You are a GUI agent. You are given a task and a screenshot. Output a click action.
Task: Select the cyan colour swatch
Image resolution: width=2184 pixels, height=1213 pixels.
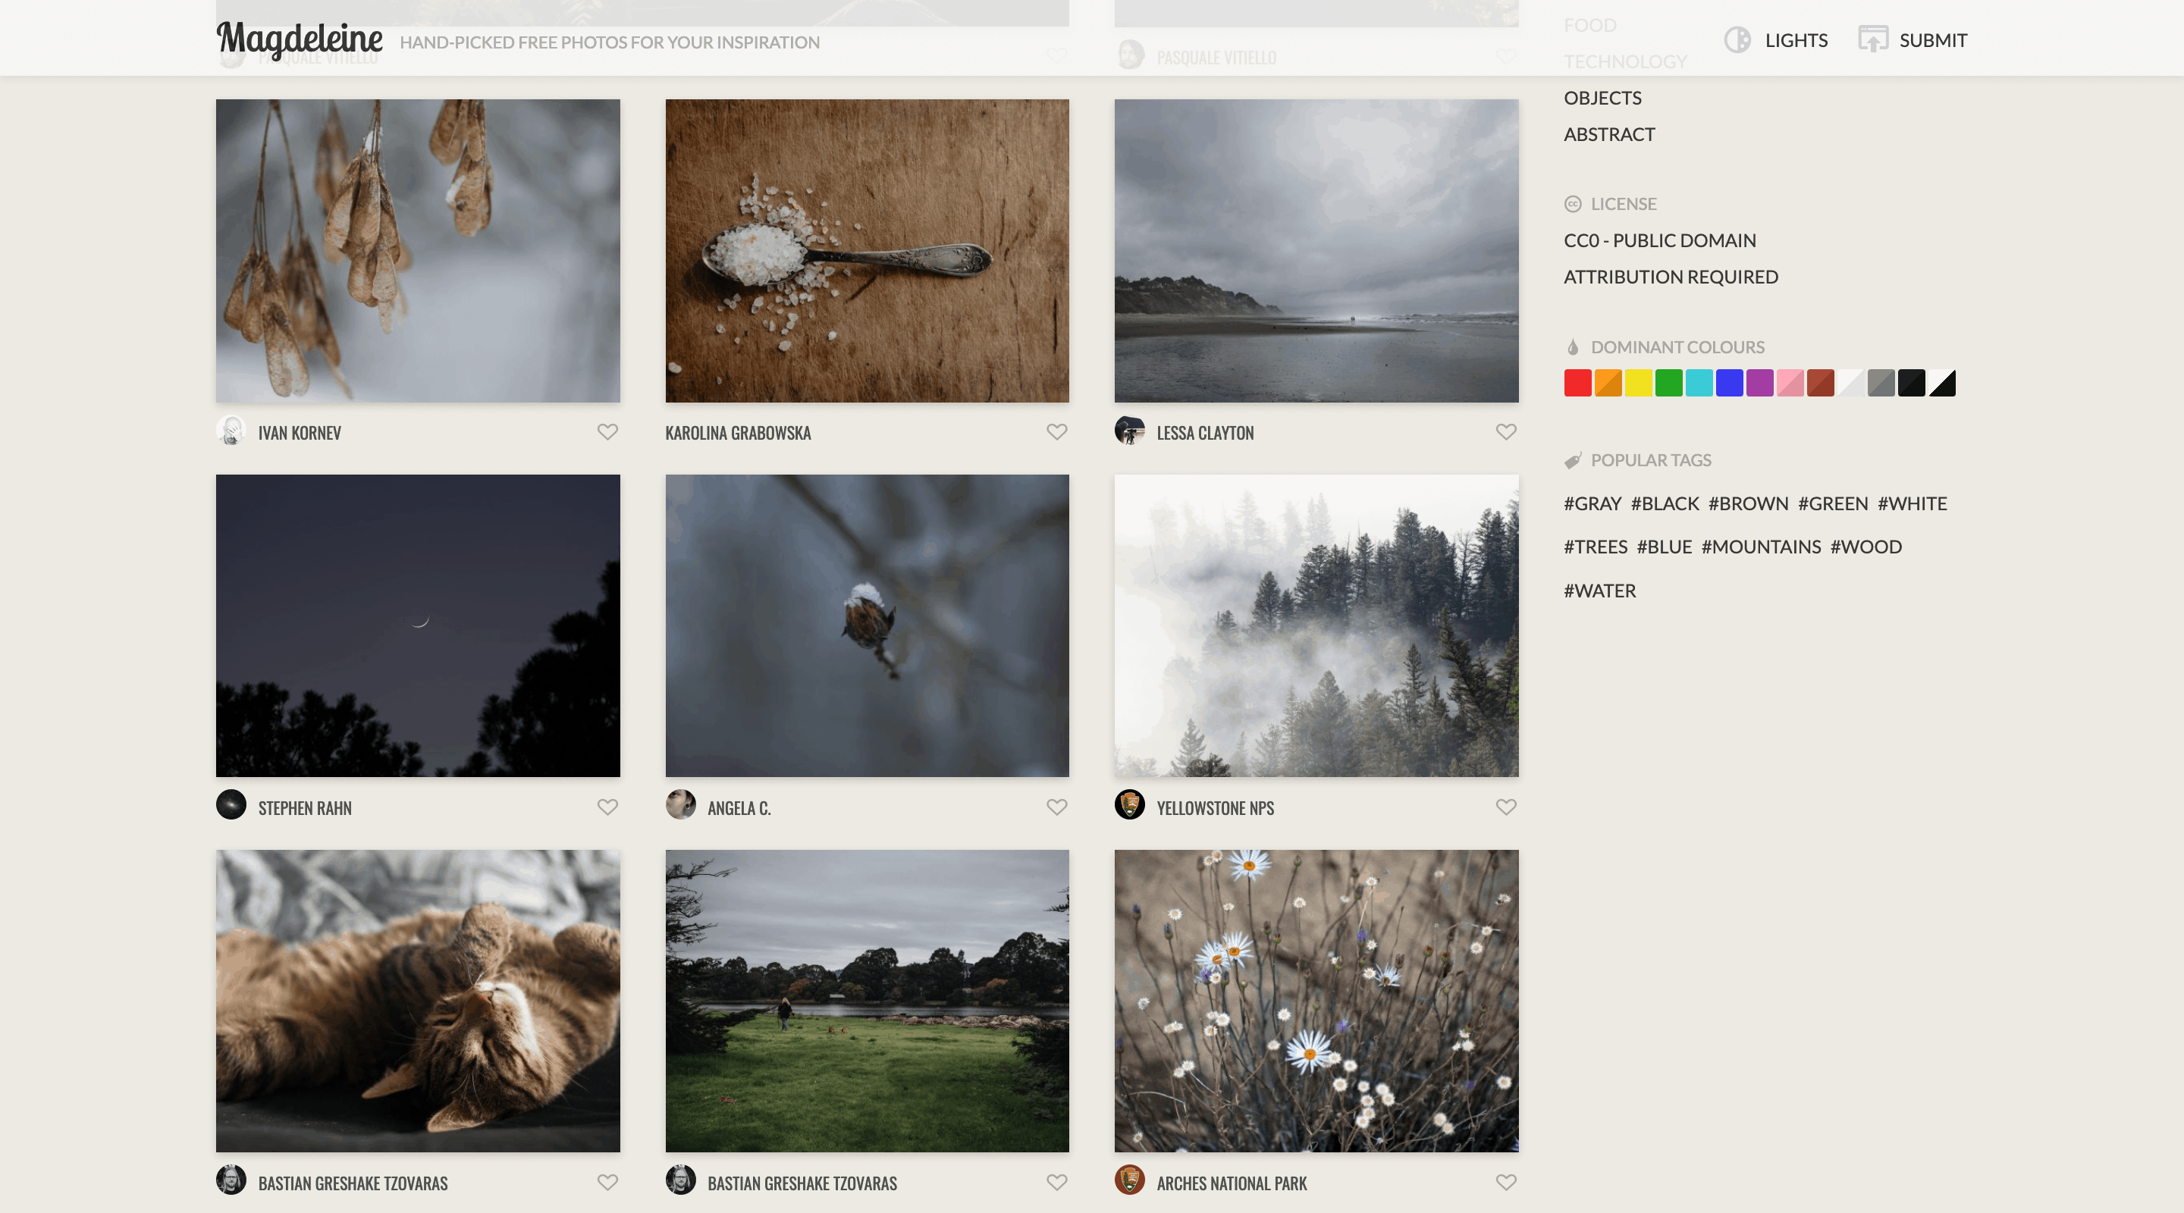pos(1699,383)
